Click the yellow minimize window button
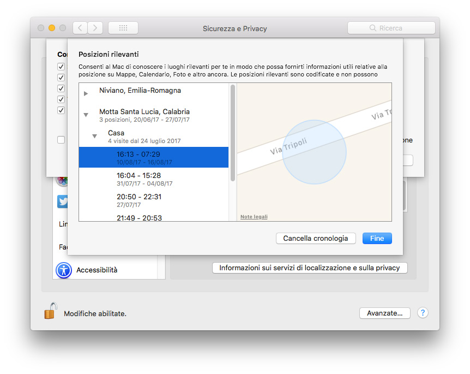This screenshot has height=374, width=470. [x=52, y=28]
